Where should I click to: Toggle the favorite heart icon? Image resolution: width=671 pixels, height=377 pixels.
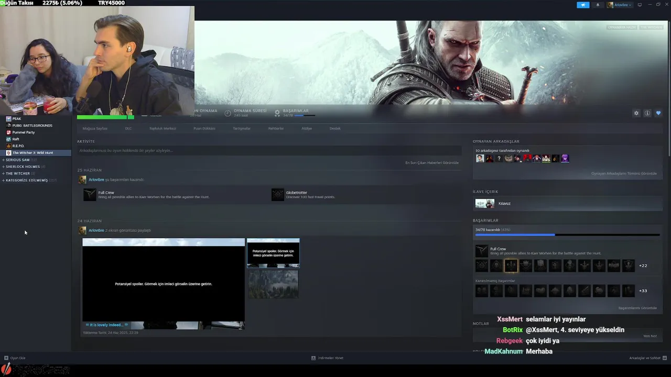click(x=658, y=113)
